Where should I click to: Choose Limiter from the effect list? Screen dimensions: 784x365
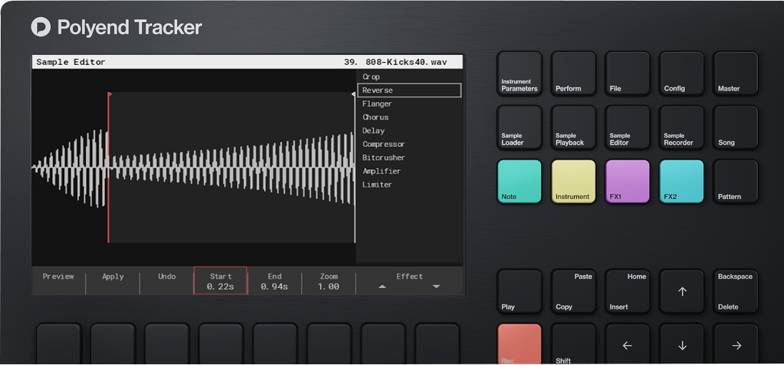click(x=377, y=185)
